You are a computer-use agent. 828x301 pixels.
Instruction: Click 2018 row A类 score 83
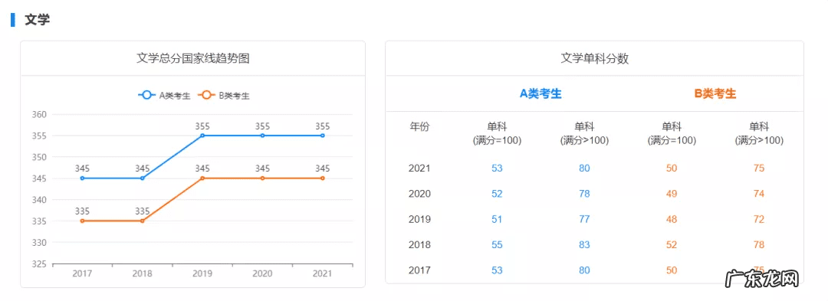(584, 245)
